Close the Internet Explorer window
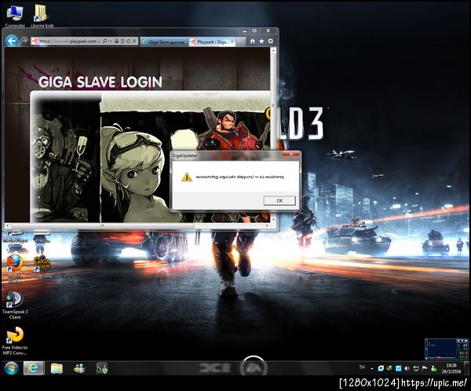 [268, 31]
